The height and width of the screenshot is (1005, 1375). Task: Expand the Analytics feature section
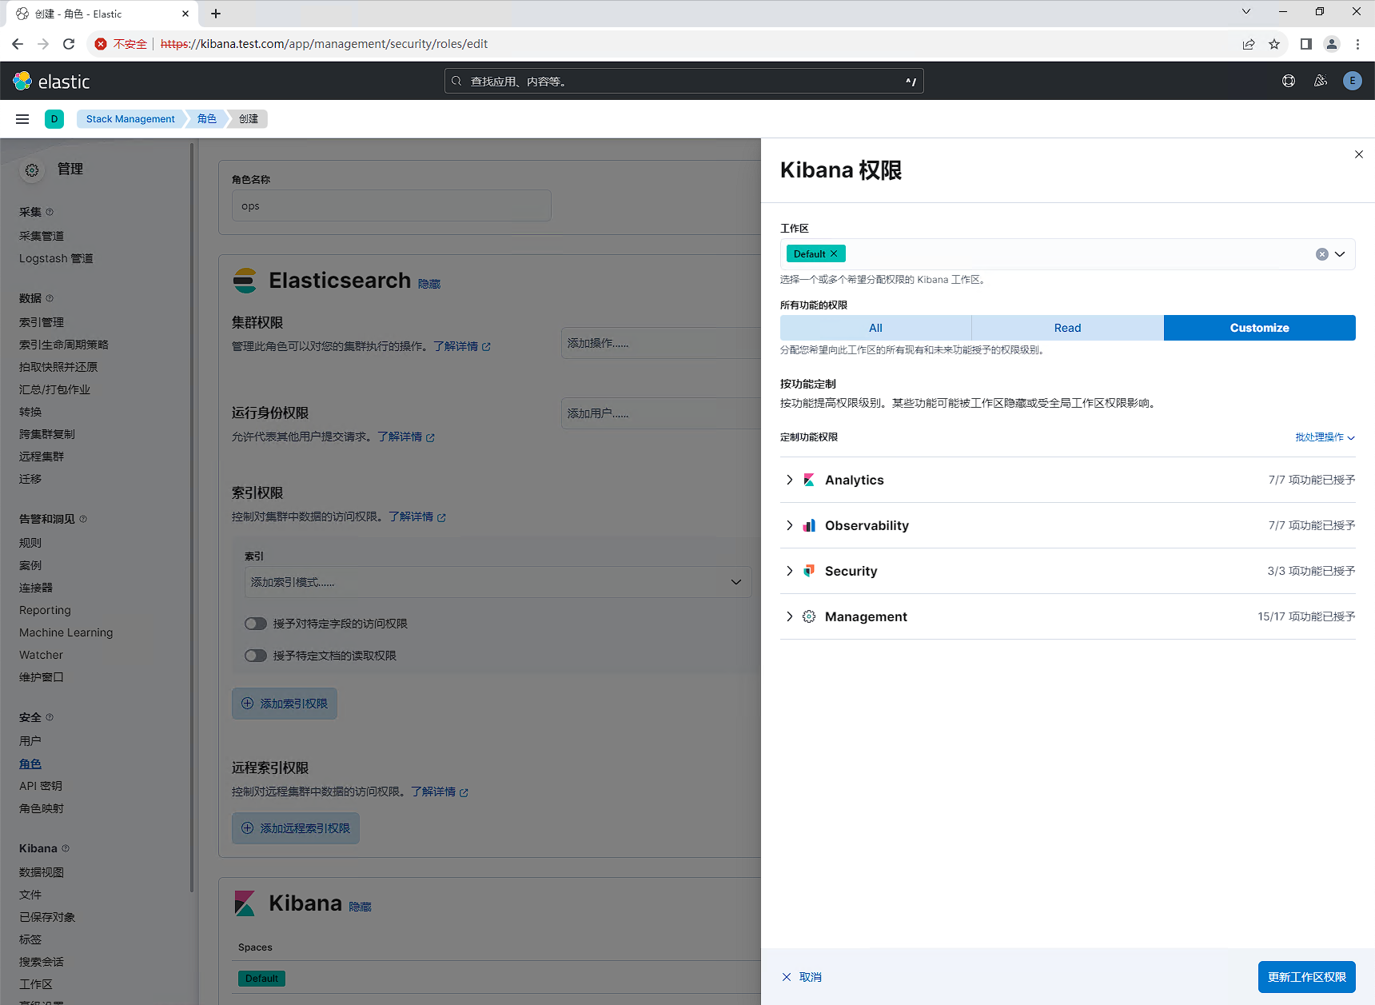(790, 480)
